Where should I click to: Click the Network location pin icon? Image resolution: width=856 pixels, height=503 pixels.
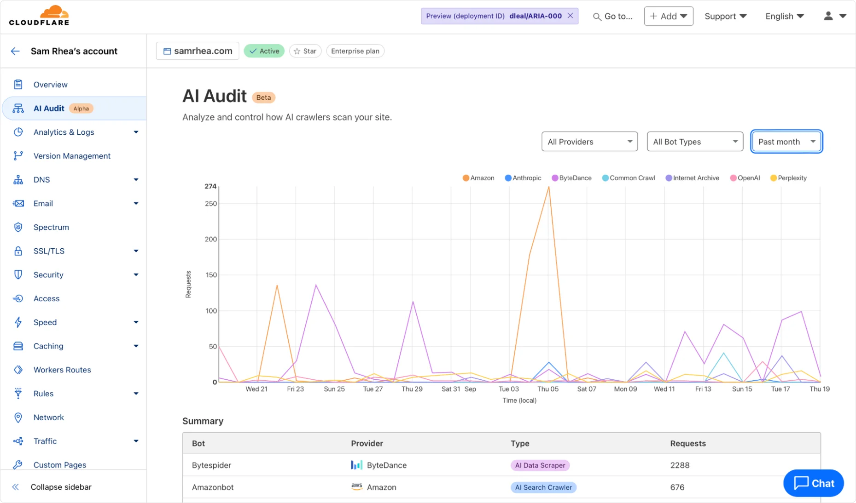(18, 417)
